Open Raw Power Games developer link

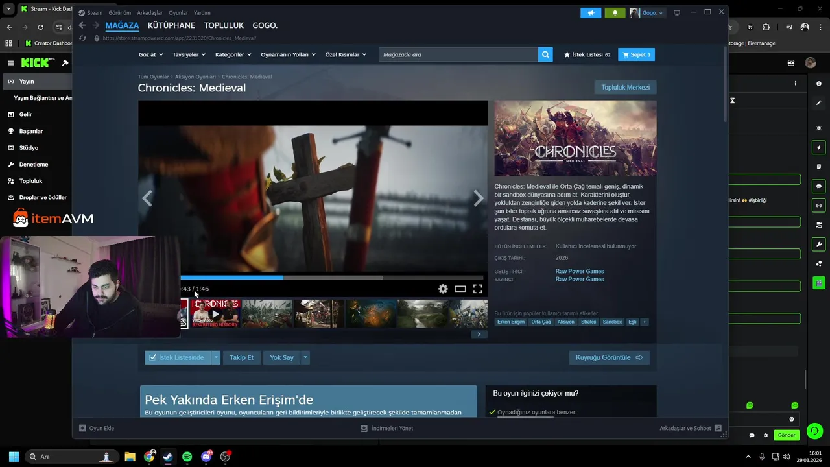[579, 271]
